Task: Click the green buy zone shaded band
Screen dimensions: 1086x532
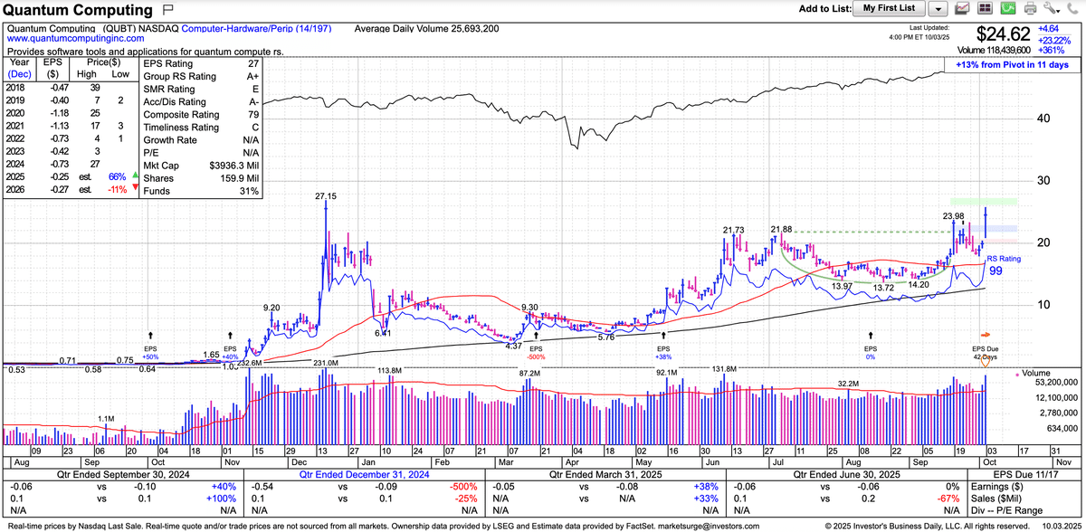Action: (x=983, y=201)
